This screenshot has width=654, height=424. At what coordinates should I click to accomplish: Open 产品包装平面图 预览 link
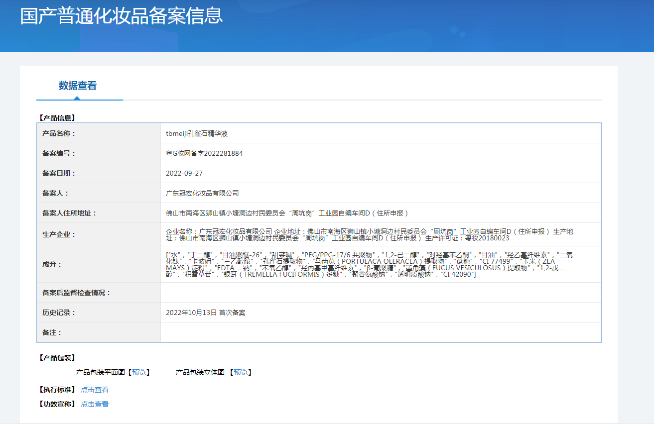point(139,372)
